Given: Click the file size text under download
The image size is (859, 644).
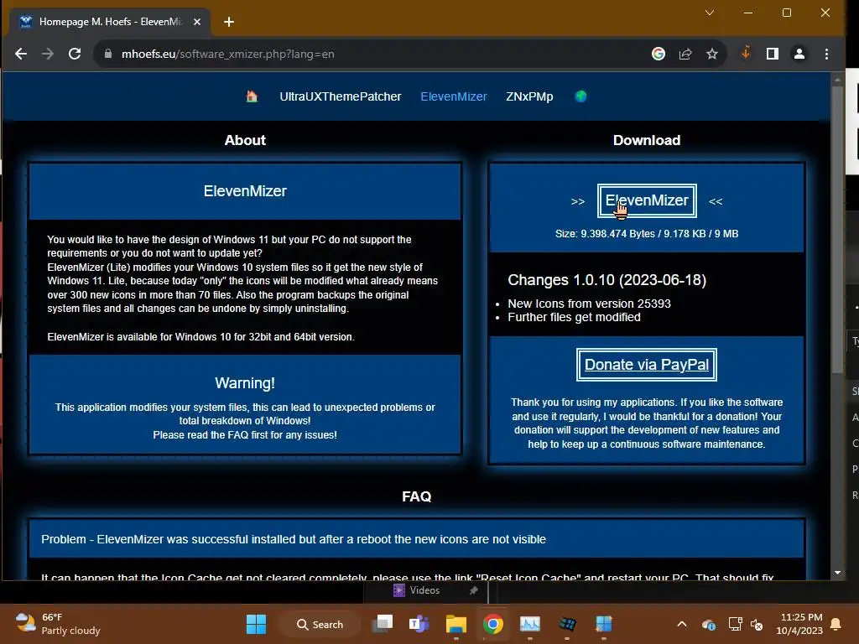Looking at the screenshot, I should [x=647, y=234].
